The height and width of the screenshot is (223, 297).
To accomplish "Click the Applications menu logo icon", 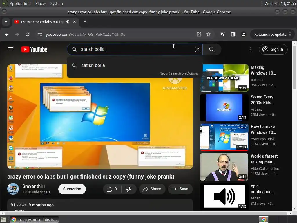I will coord(5,3).
